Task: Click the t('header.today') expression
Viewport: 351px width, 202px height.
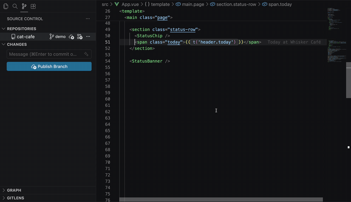Action: pyautogui.click(x=214, y=42)
